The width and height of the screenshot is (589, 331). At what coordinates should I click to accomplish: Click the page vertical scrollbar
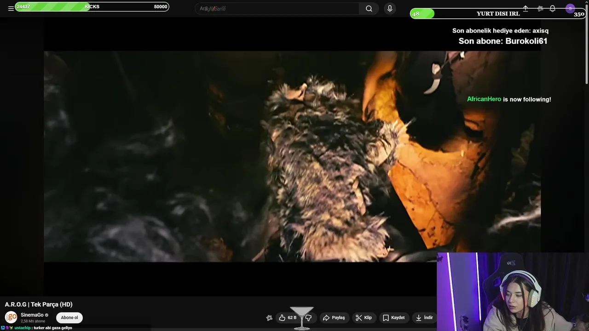click(x=586, y=44)
